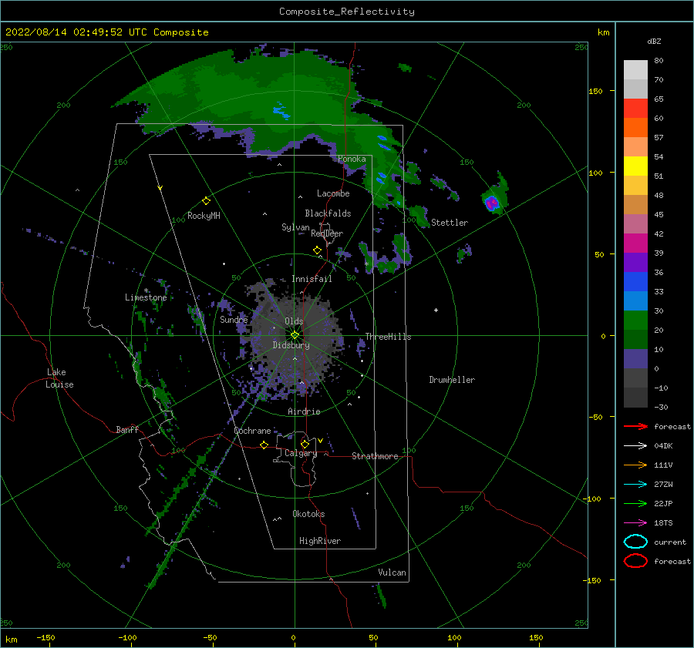This screenshot has height=648, width=694.
Task: Click the Limestone label
Action: click(146, 297)
